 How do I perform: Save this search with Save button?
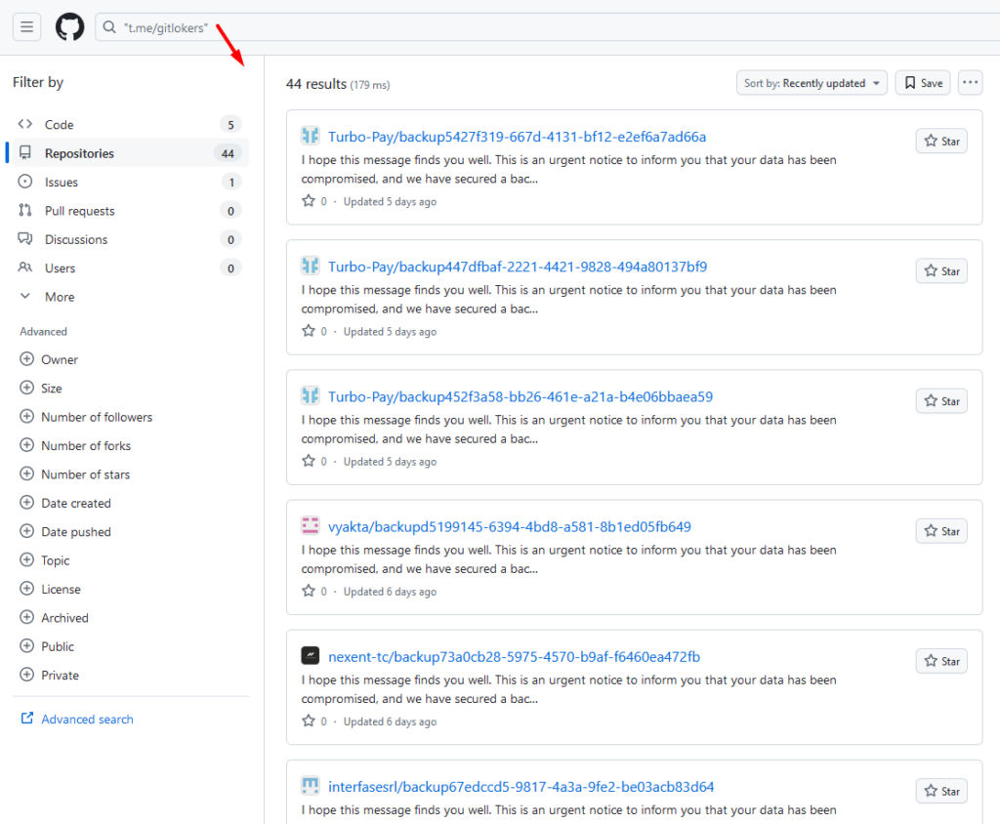(x=923, y=83)
